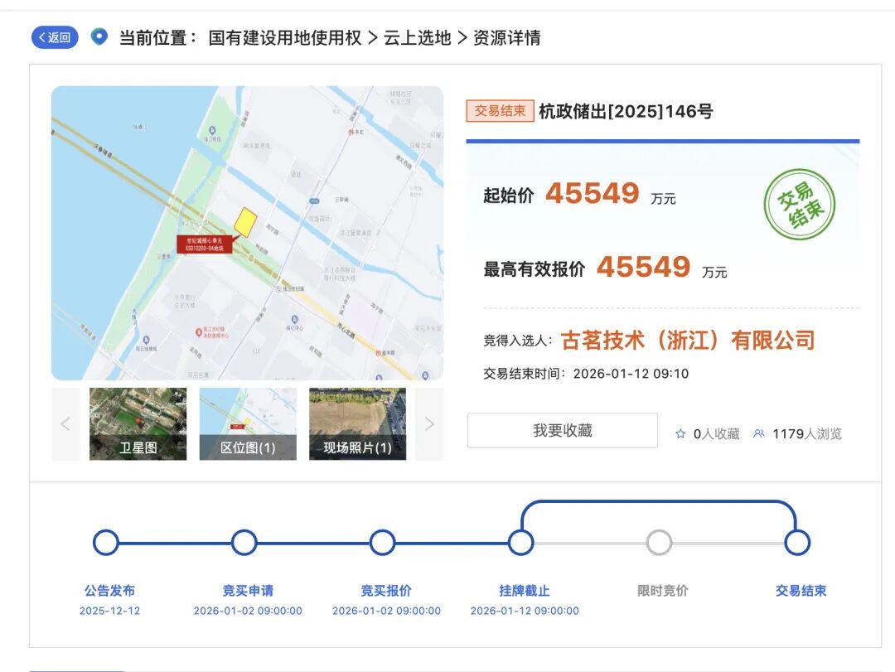Click the star favorites icon
The width and height of the screenshot is (895, 672).
[680, 434]
